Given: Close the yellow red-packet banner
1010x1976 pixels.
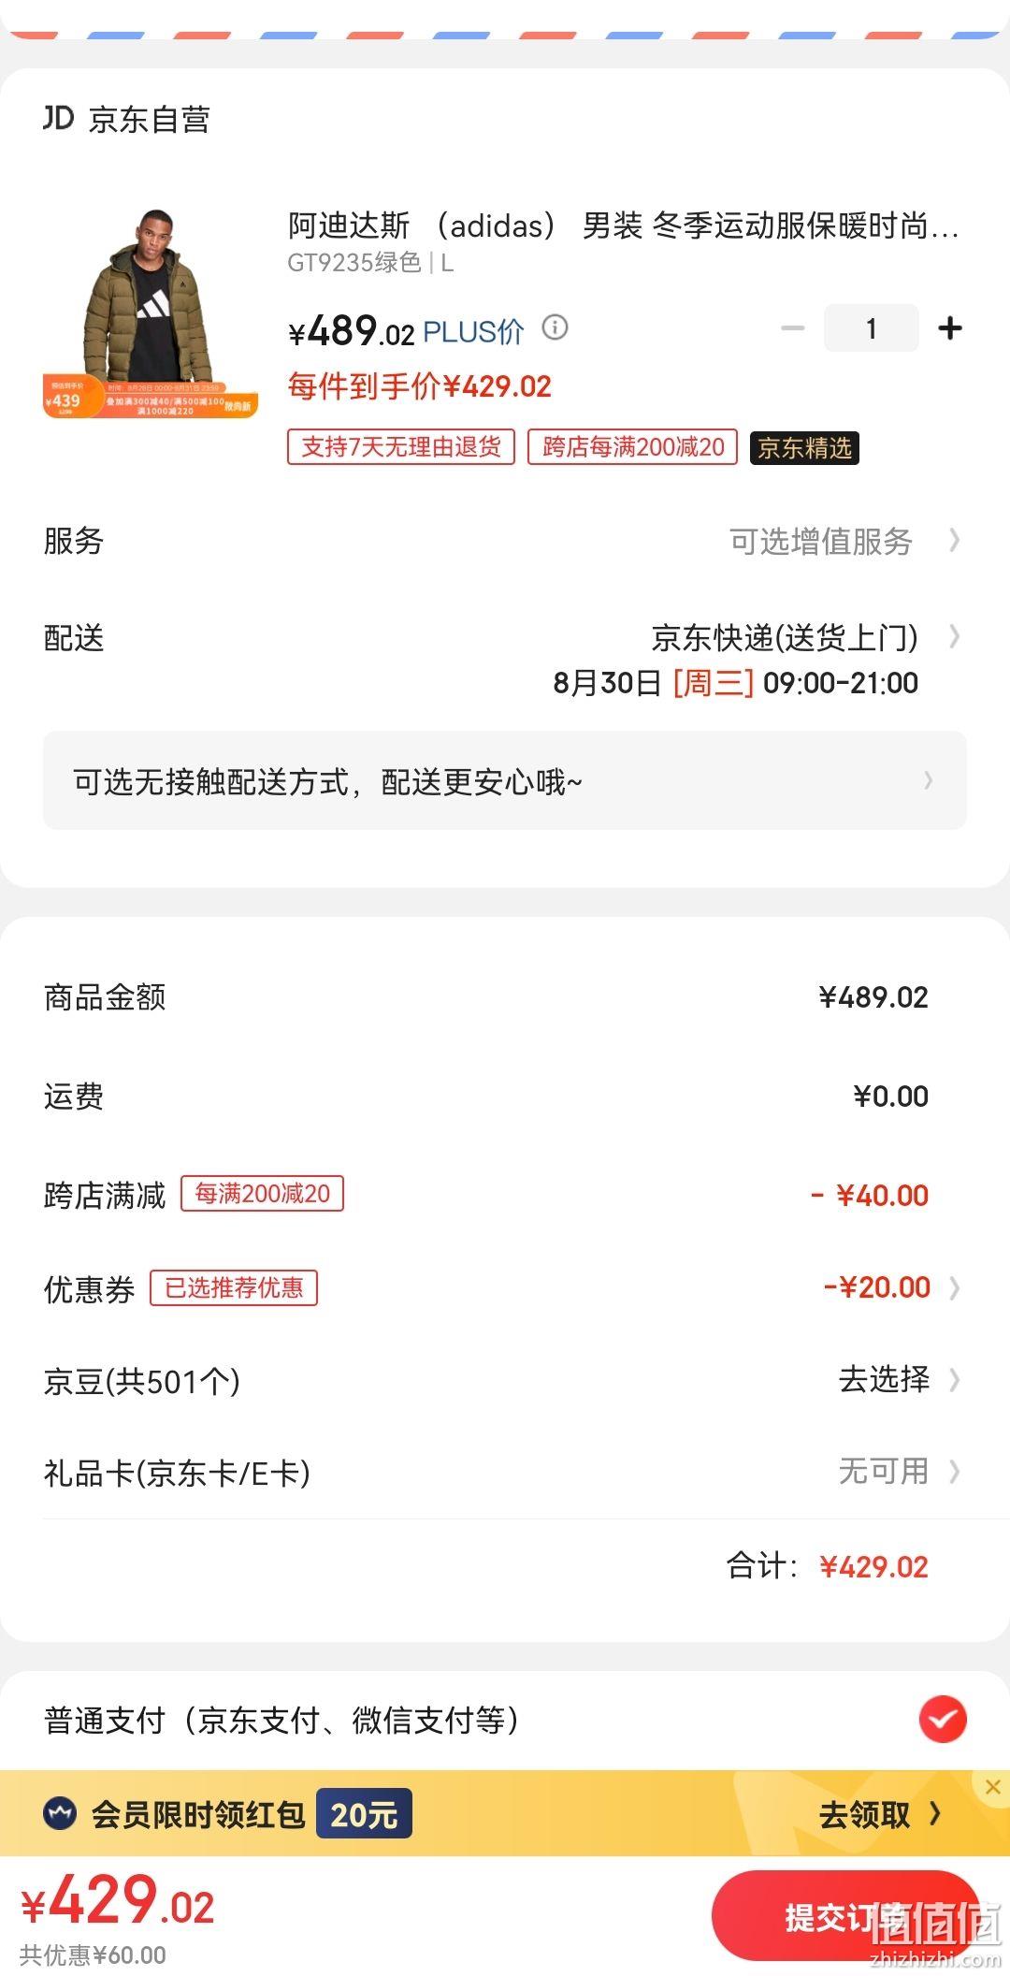Looking at the screenshot, I should click(992, 1786).
